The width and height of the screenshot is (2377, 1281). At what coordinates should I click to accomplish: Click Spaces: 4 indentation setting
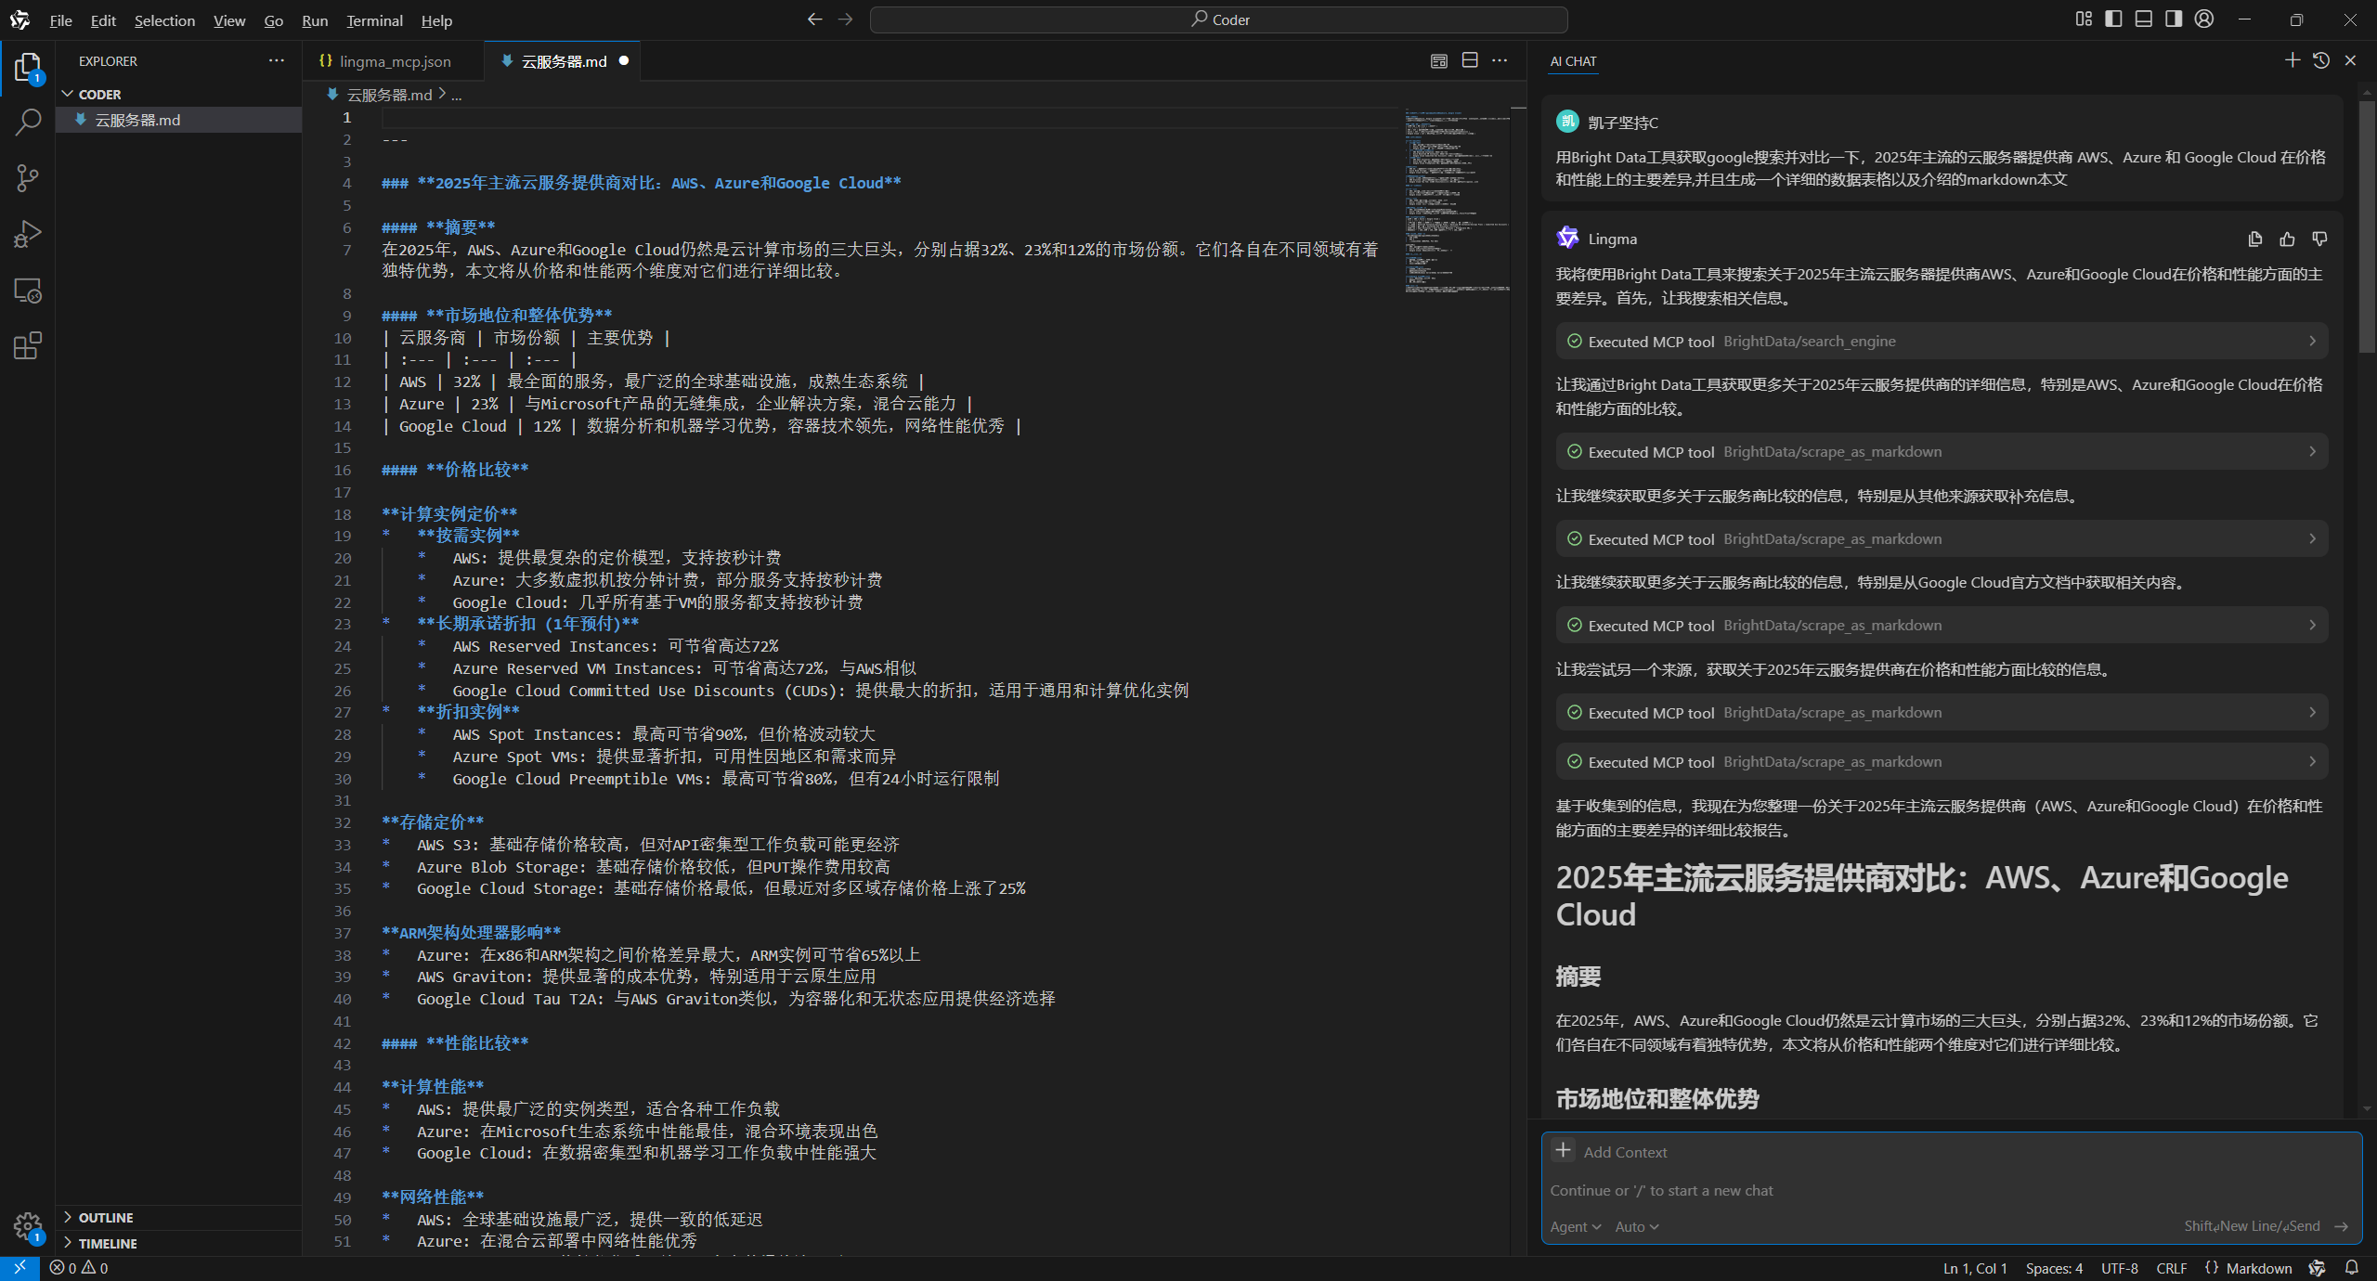tap(2054, 1268)
